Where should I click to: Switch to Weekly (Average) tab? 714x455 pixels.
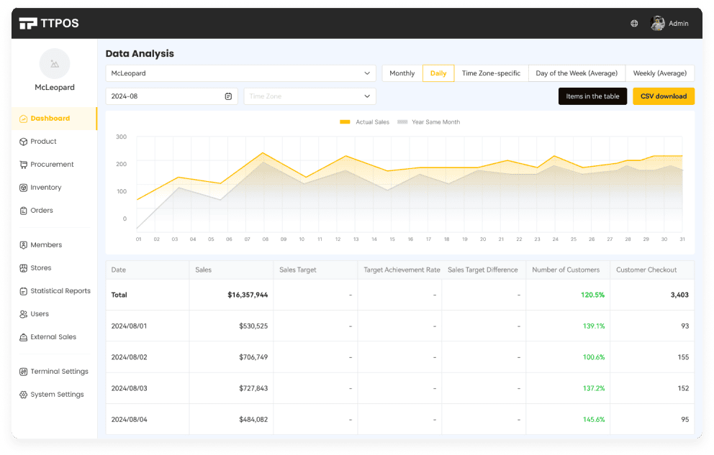(x=660, y=73)
